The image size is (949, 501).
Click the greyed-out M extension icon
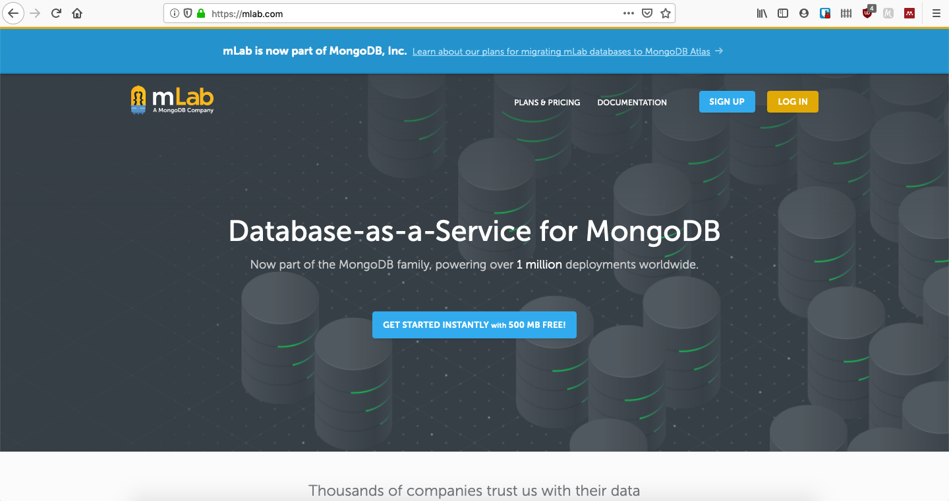tap(888, 13)
